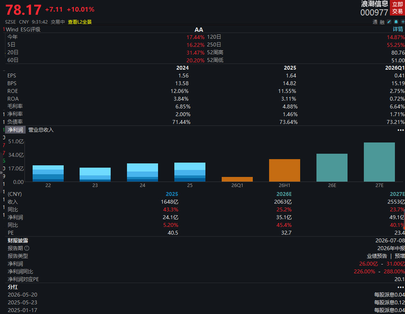Open 查看L2全景 link

click(x=80, y=22)
